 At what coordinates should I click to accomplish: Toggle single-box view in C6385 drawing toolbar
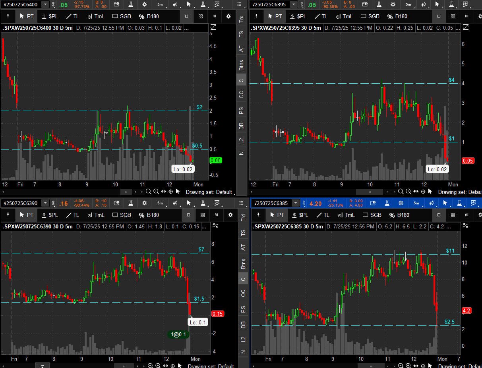439,215
